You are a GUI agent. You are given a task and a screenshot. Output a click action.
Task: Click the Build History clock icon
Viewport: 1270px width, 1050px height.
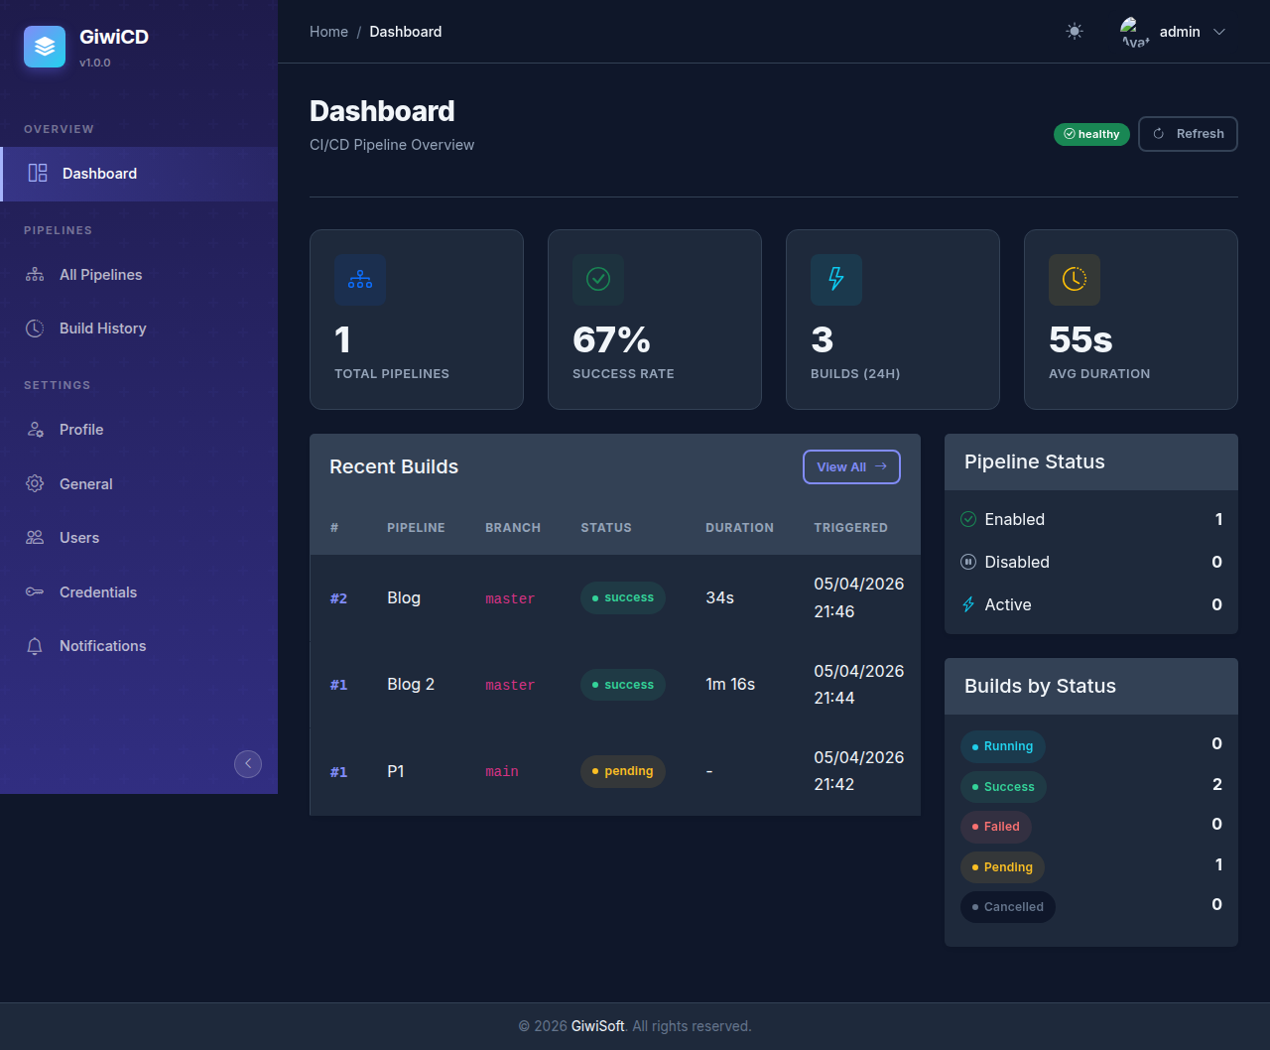click(34, 328)
